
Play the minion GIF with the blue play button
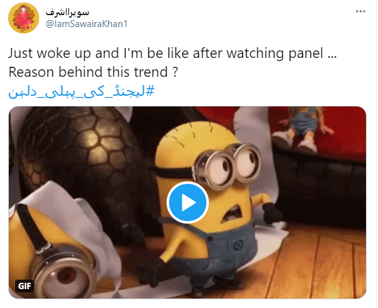(x=187, y=203)
